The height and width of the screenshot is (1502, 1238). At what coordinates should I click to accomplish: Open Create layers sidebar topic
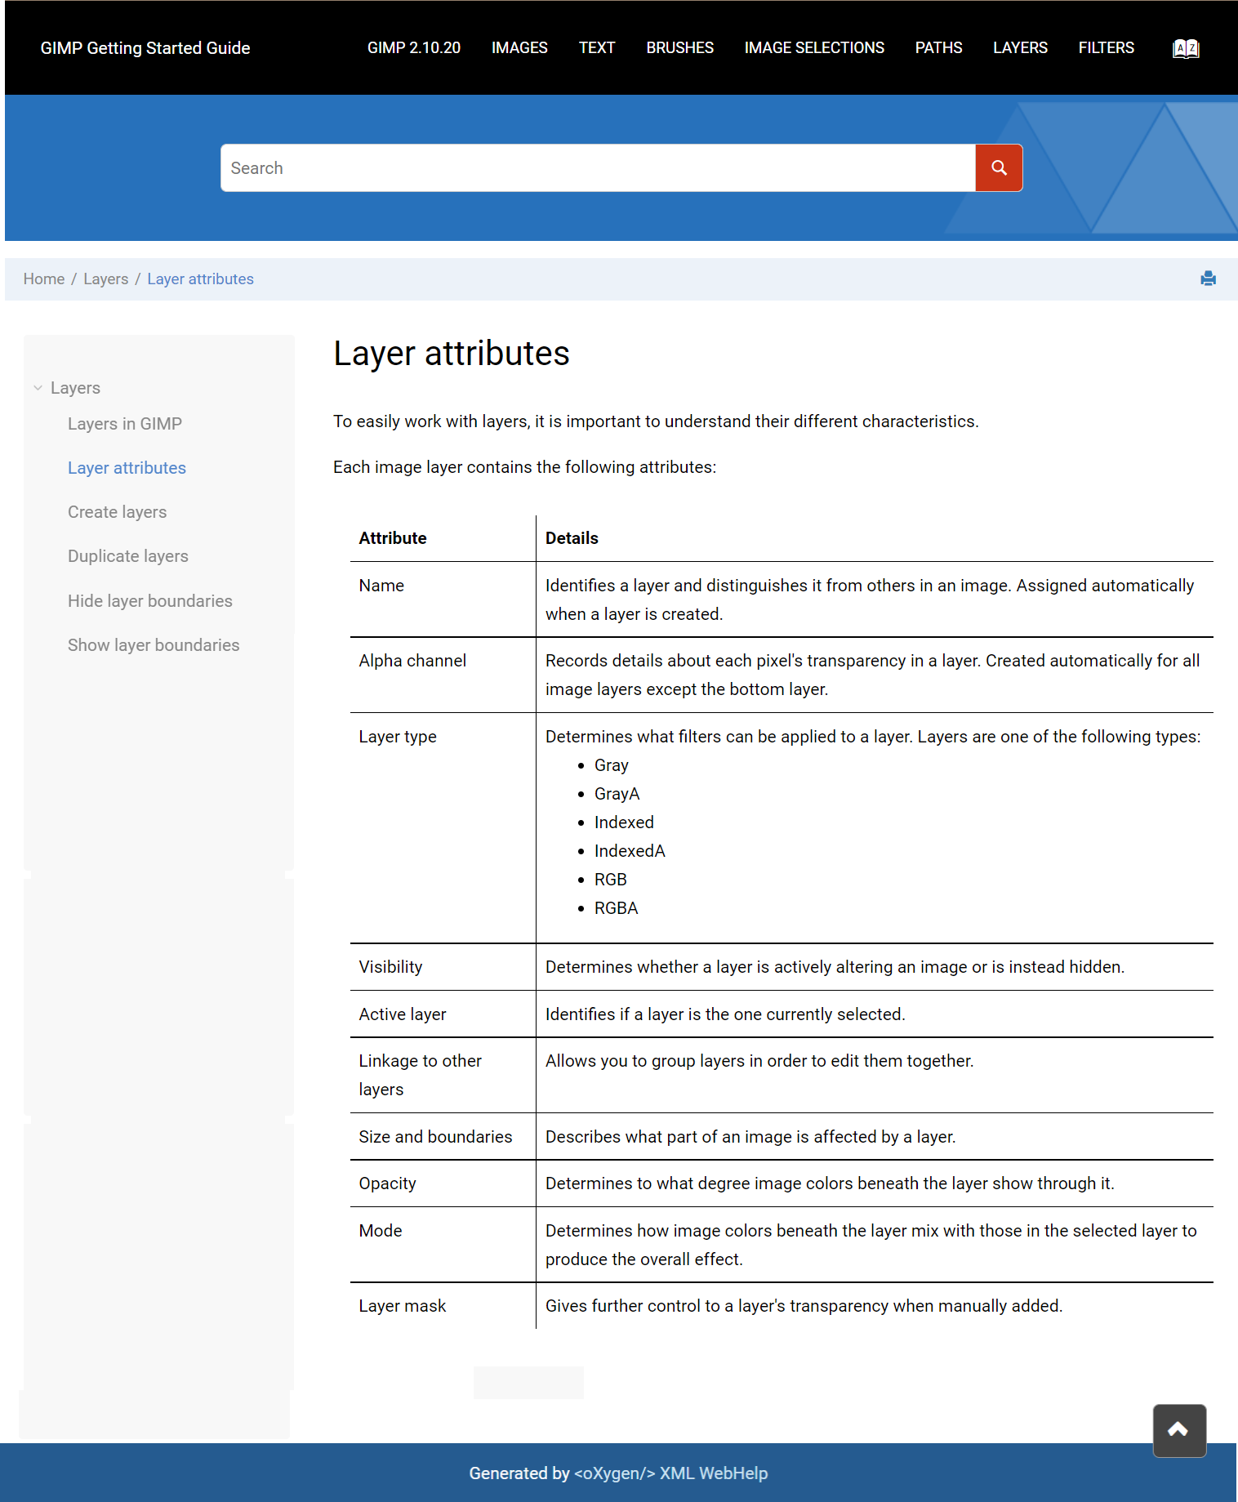coord(117,512)
